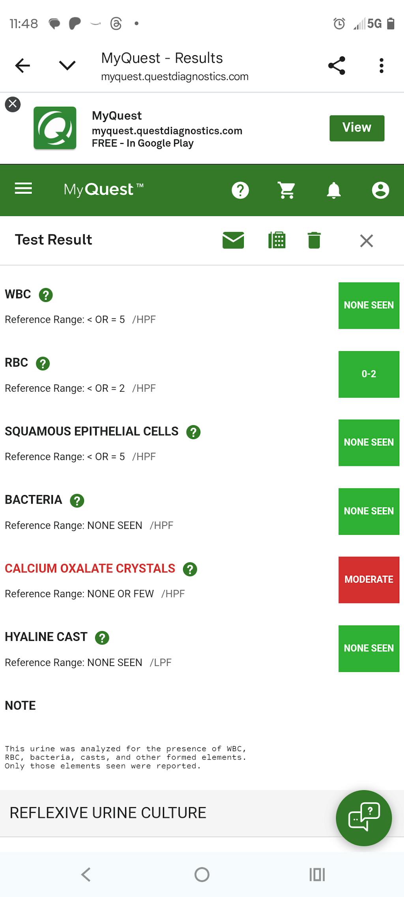Open browser three-dot overflow menu
This screenshot has height=897, width=404.
pos(381,65)
